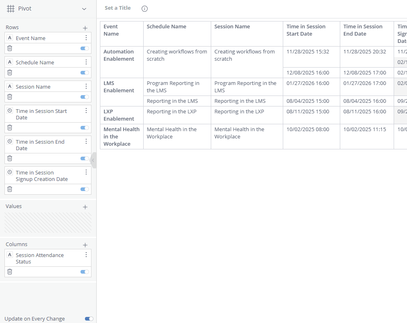
Task: Open the three-dot menu for Session Attendance Status
Action: pos(86,255)
